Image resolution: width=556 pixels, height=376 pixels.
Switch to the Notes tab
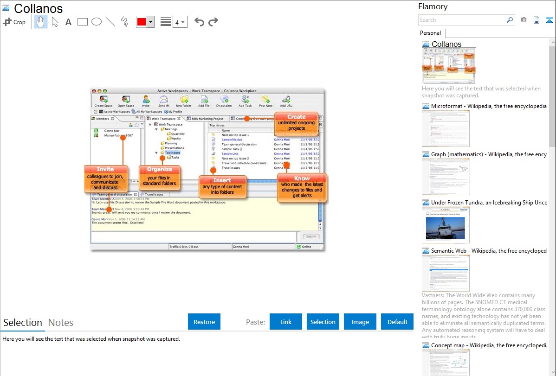point(61,323)
